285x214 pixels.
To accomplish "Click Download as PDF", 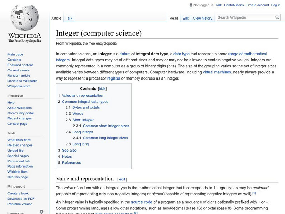I will click(21, 199).
